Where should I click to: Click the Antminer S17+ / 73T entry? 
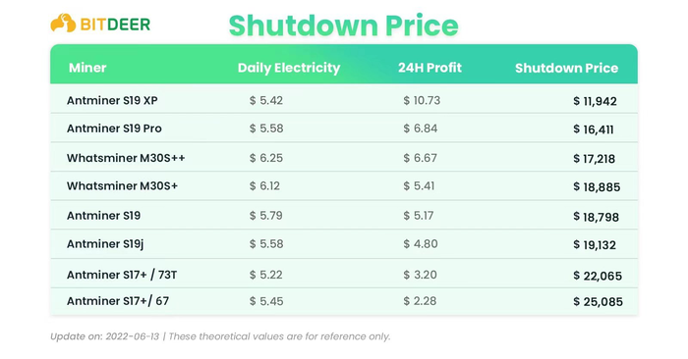click(122, 275)
